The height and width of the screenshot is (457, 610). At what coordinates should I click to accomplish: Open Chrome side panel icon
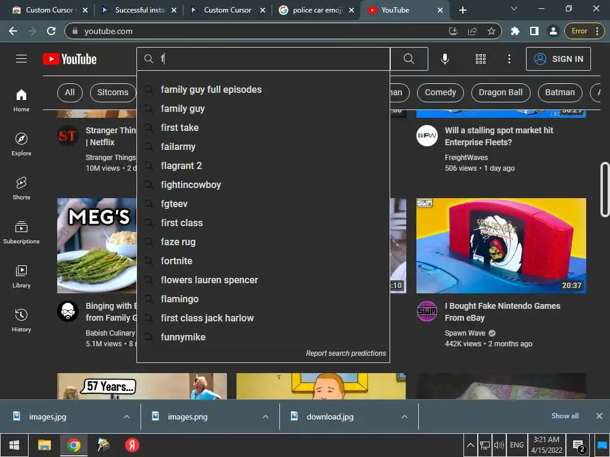click(x=534, y=31)
